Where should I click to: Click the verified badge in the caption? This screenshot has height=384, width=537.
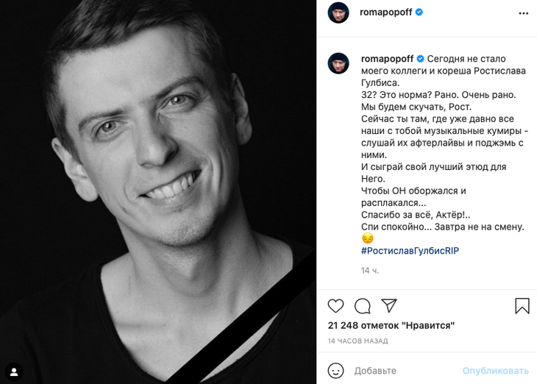pyautogui.click(x=421, y=59)
